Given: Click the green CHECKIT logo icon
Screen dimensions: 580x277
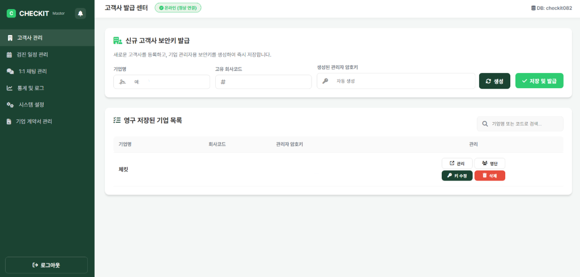Looking at the screenshot, I should tap(11, 13).
